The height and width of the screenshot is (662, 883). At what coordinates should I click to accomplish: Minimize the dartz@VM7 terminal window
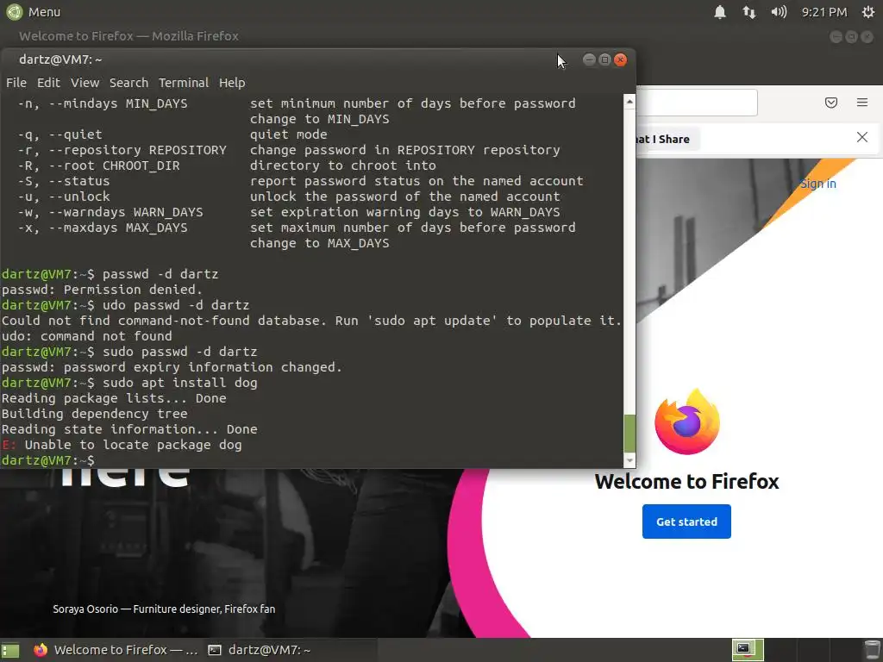pyautogui.click(x=589, y=59)
